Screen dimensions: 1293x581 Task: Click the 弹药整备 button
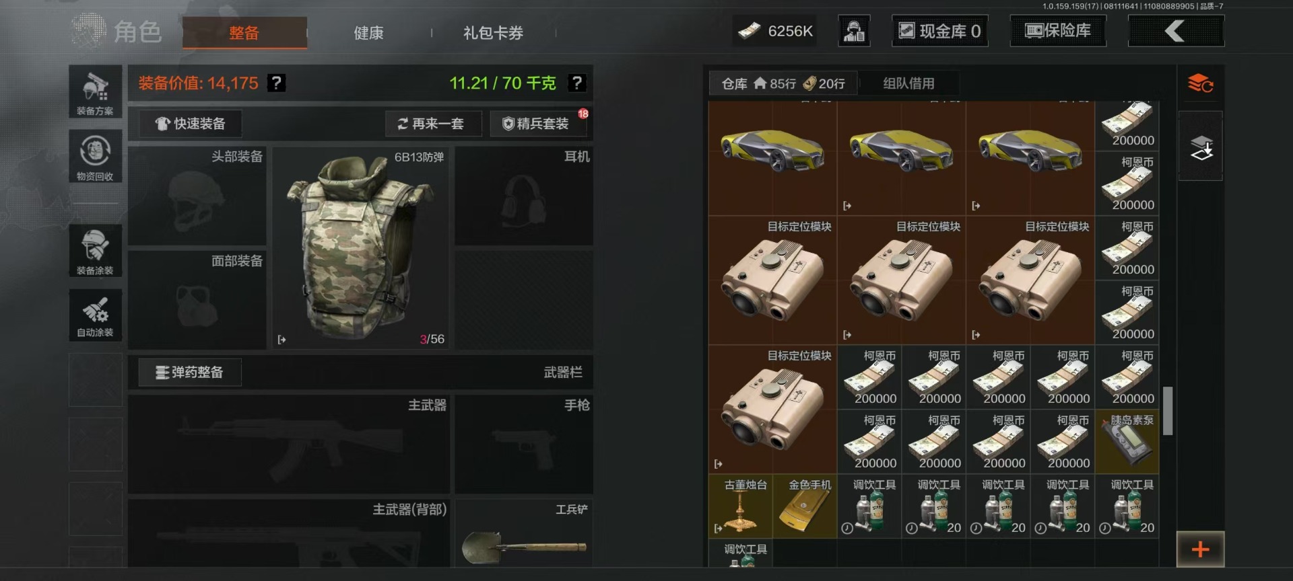(x=190, y=372)
